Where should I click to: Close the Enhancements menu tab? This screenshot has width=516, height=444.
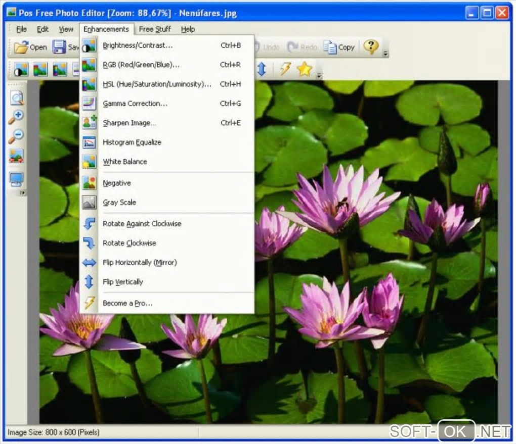(106, 29)
